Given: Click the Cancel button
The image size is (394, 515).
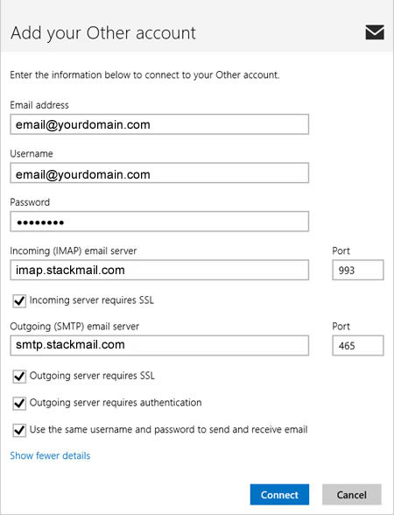Looking at the screenshot, I should tap(352, 494).
